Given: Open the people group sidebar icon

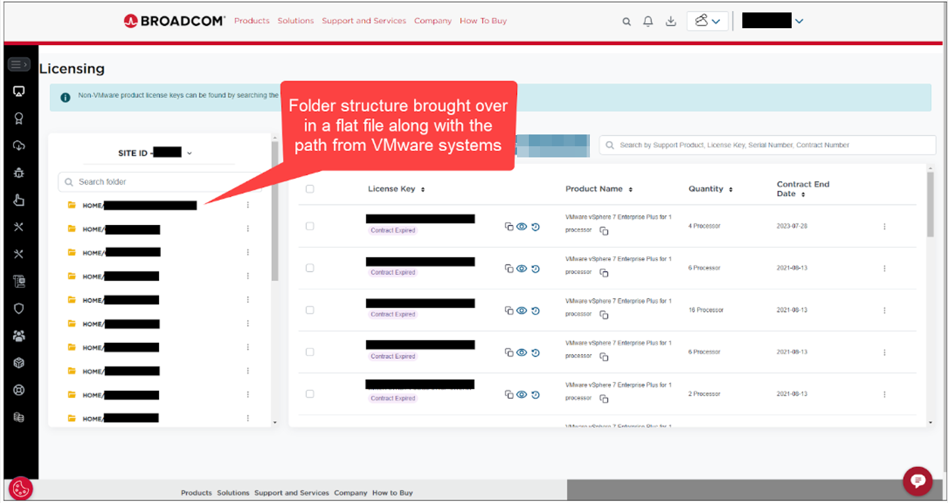Looking at the screenshot, I should (x=18, y=336).
